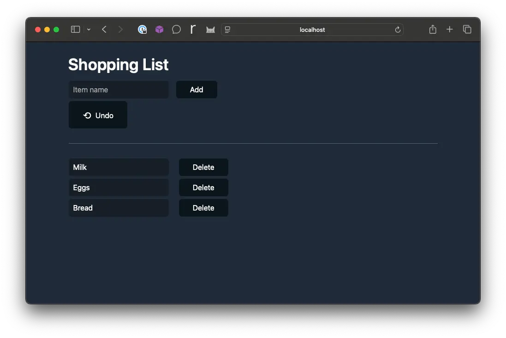This screenshot has width=506, height=338.
Task: Go forward with the forward arrow
Action: pos(120,30)
